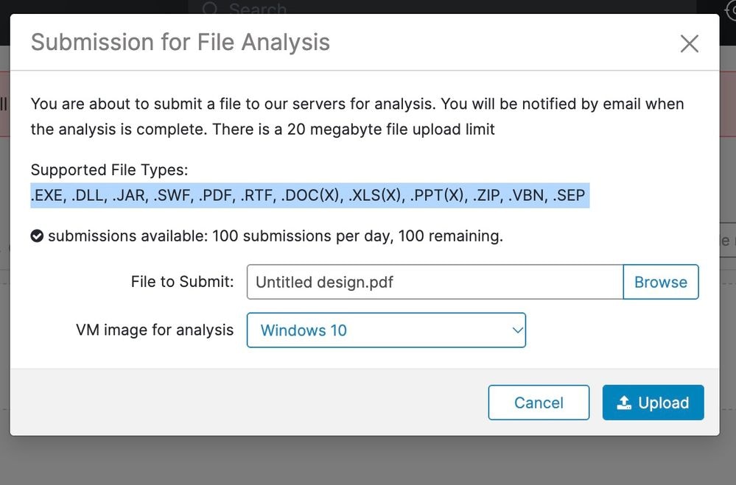
Task: Click the File to Submit field
Action: click(x=435, y=282)
